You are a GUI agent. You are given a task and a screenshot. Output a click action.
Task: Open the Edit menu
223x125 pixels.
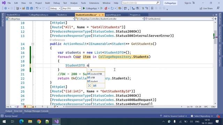click(16, 3)
